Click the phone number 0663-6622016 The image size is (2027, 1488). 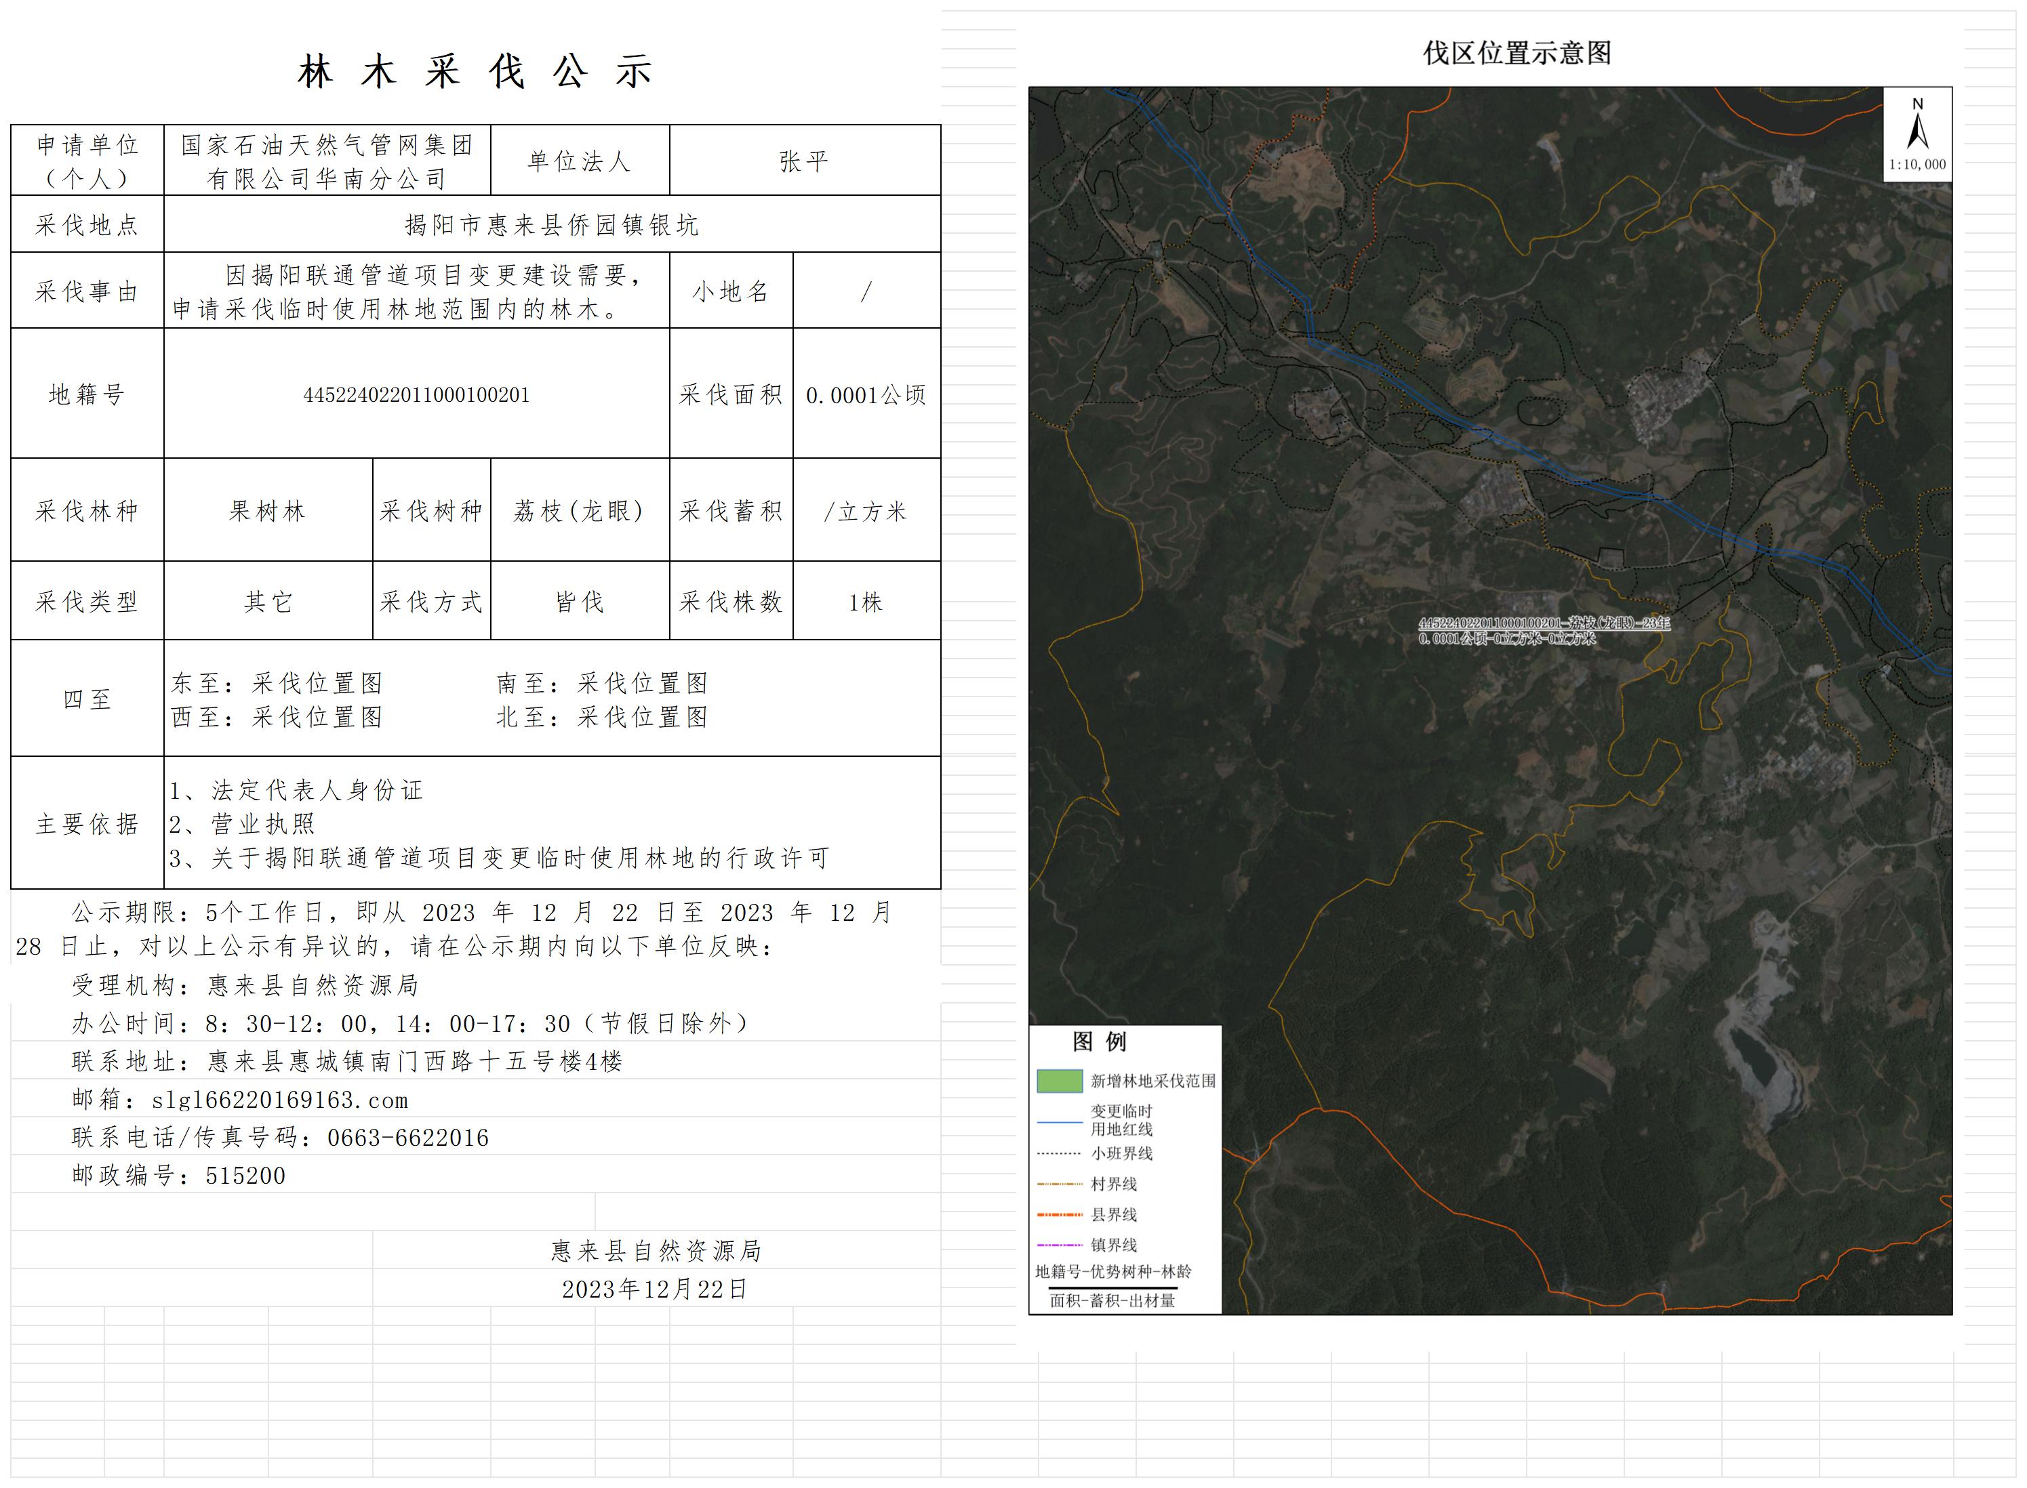click(407, 1138)
